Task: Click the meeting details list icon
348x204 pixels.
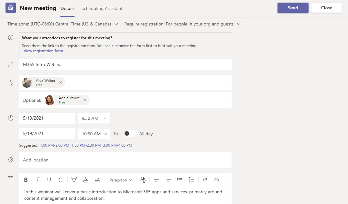Action: [11, 178]
